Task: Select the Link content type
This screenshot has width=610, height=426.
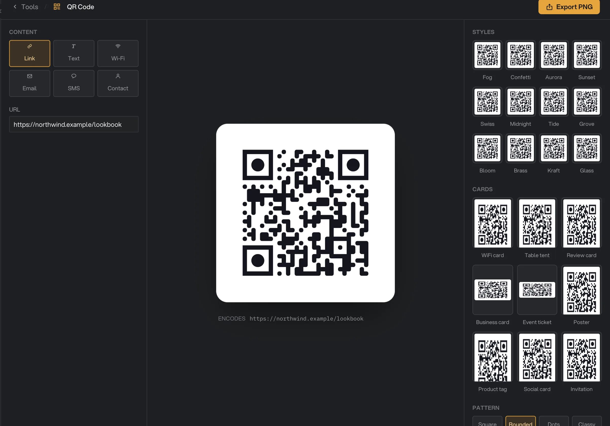Action: tap(29, 53)
